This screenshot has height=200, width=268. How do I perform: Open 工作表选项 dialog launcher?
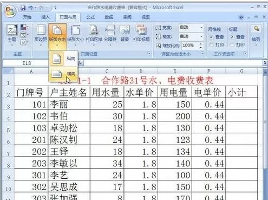(x=245, y=54)
